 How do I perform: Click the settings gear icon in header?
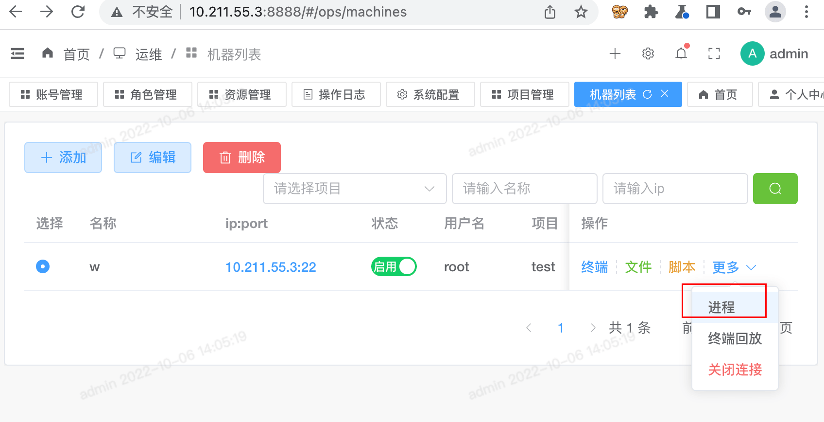[x=648, y=53]
